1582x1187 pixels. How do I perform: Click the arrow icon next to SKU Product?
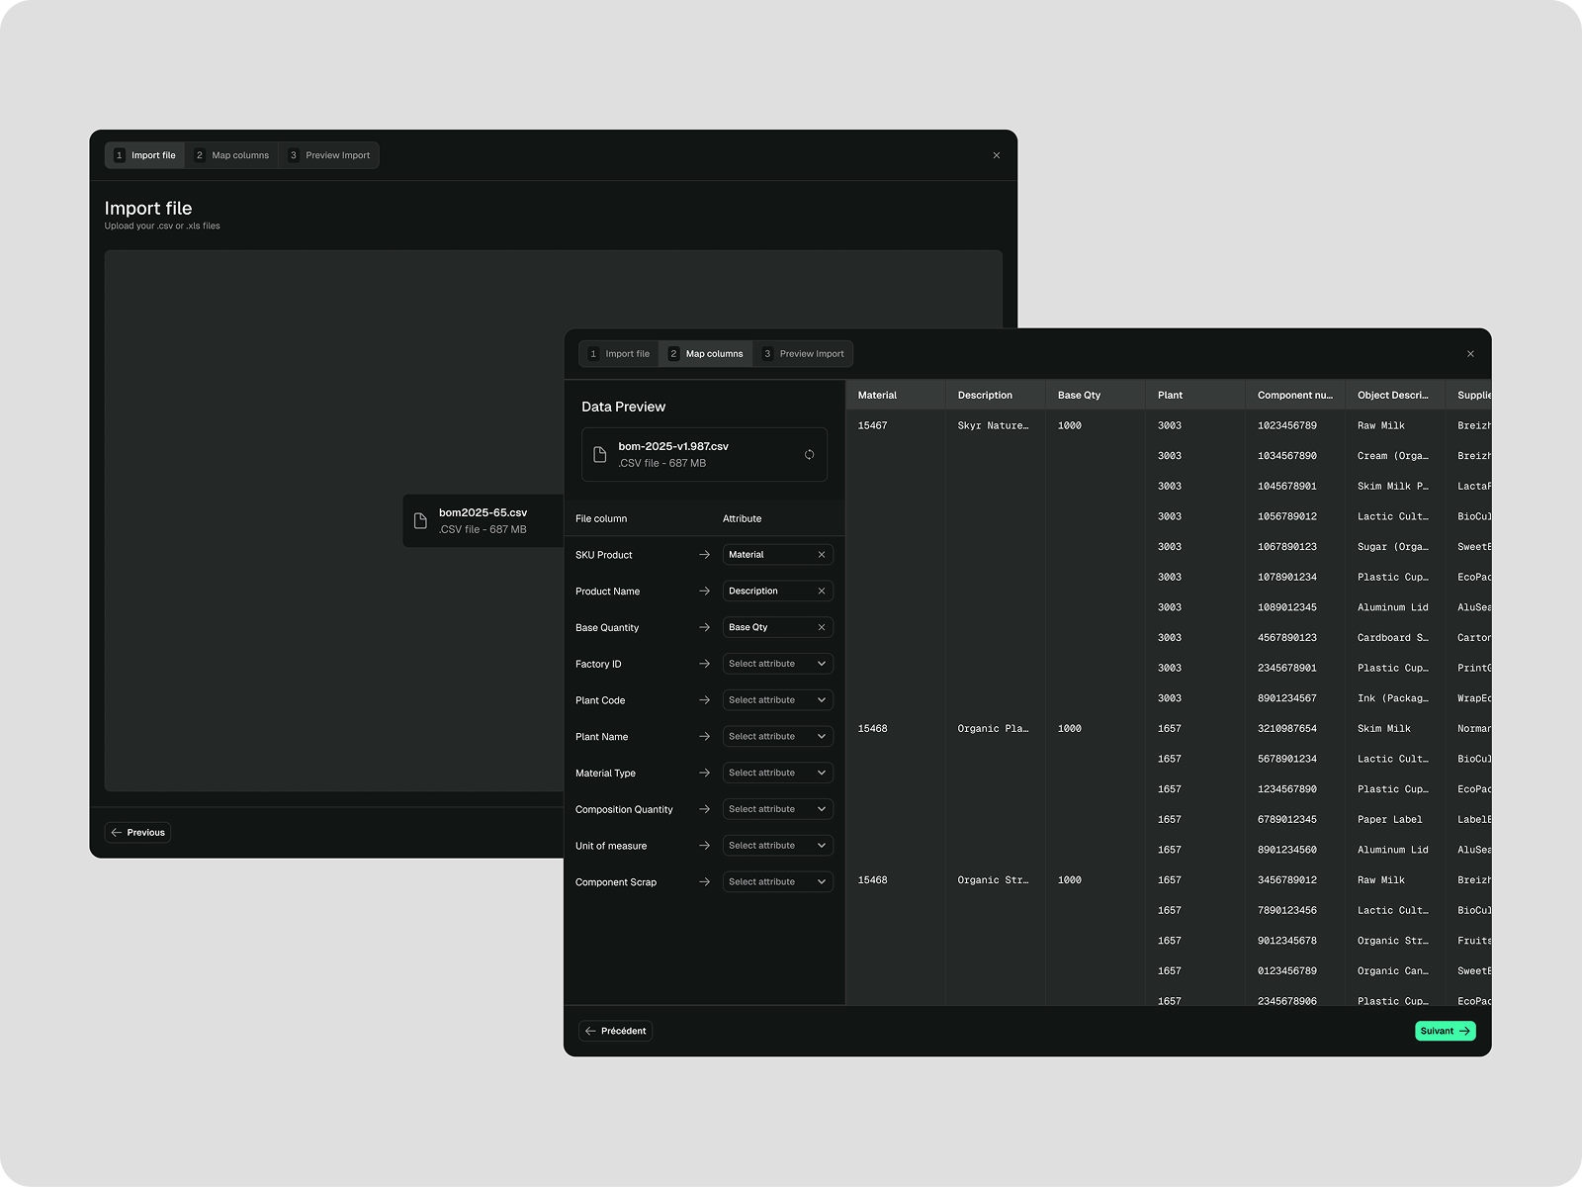(705, 554)
